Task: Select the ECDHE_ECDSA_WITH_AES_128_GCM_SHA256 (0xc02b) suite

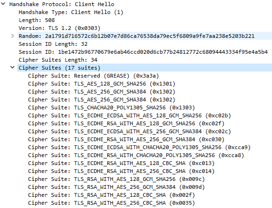Action: click(129, 115)
